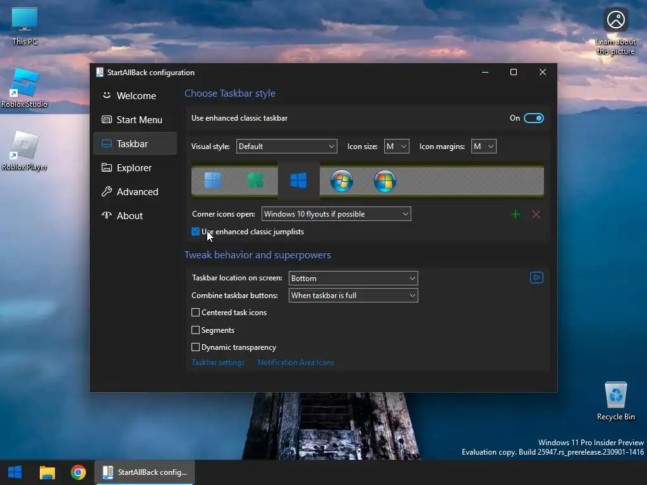Switch to the Explorer section
Image resolution: width=647 pixels, height=485 pixels.
point(135,168)
